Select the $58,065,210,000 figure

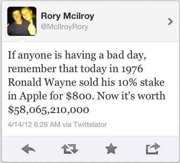48,110
